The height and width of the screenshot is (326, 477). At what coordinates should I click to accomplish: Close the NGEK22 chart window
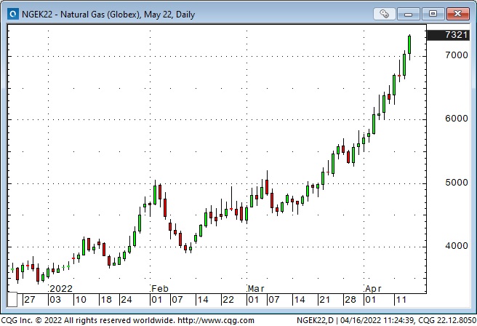pyautogui.click(x=457, y=14)
